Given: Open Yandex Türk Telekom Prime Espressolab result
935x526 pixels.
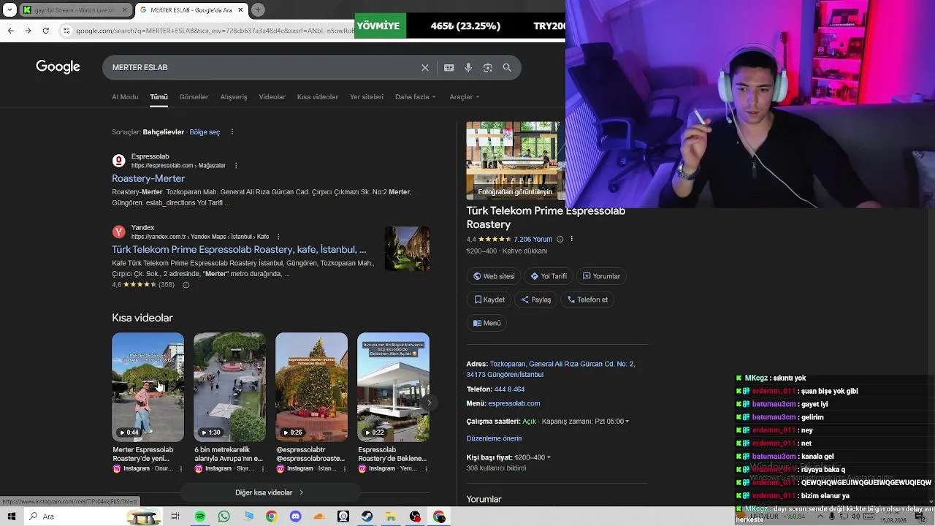Looking at the screenshot, I should point(239,250).
